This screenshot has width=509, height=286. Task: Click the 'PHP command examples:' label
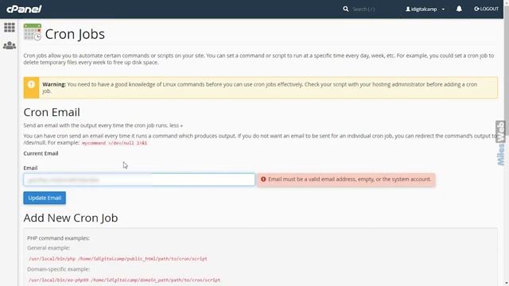tap(58, 238)
